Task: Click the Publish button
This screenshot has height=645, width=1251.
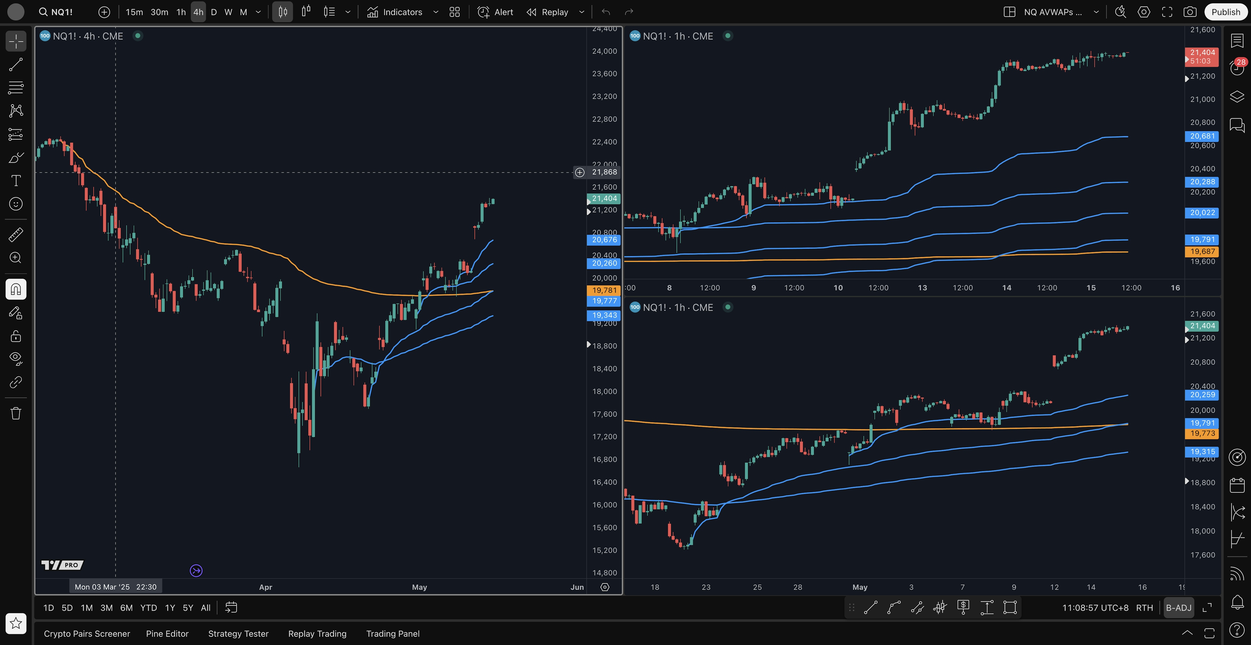Action: pyautogui.click(x=1225, y=12)
